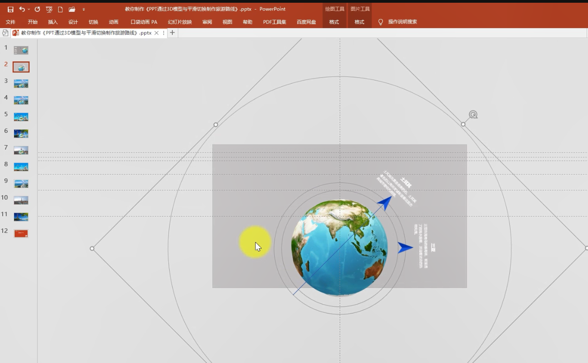Viewport: 588px width, 363px height.
Task: Select slide 9 thumbnail
Action: (x=21, y=183)
